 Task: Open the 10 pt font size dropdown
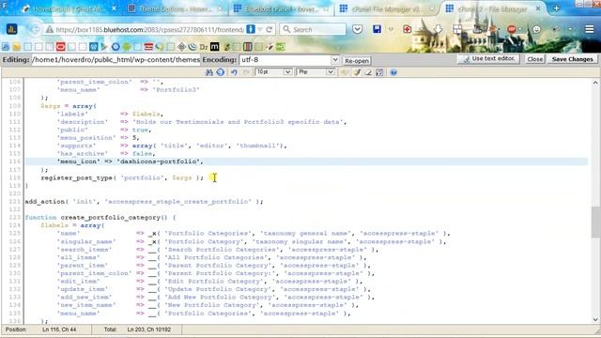click(287, 72)
